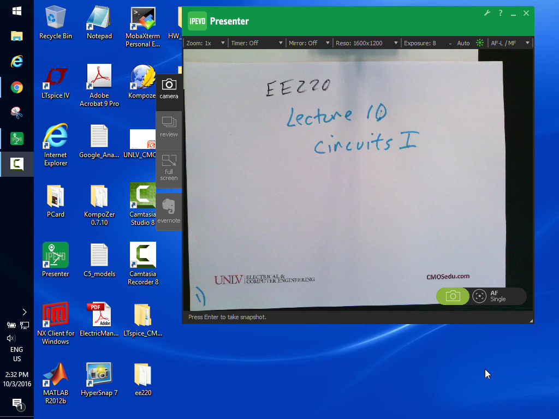
Task: Select the C5_models file icon
Action: (99, 260)
